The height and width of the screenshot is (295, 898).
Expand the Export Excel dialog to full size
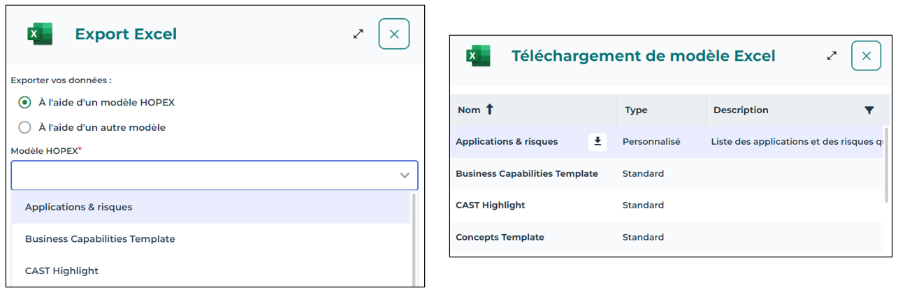pyautogui.click(x=359, y=34)
